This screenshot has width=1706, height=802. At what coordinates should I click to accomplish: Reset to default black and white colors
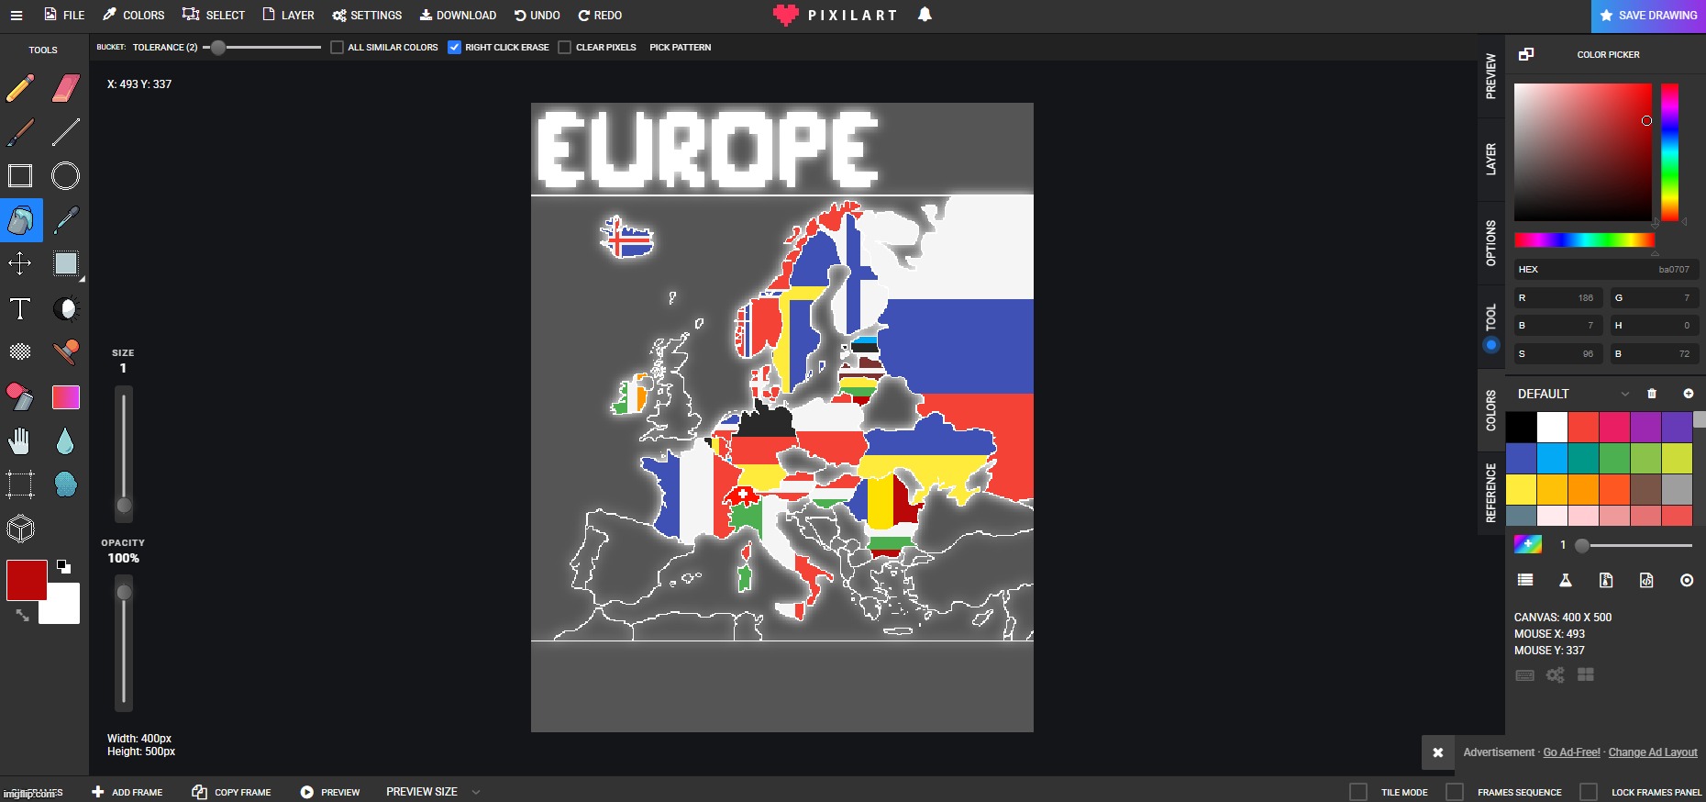pyautogui.click(x=63, y=566)
